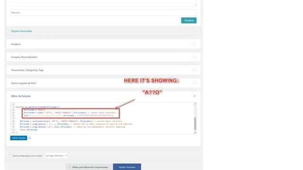Expand Taxonomias, Categorias, Tags chevron
This screenshot has width=303, height=170.
click(x=194, y=70)
